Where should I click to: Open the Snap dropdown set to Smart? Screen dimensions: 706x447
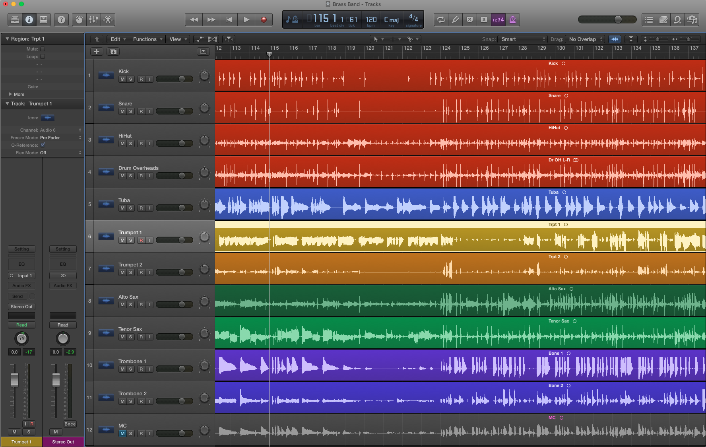coord(522,39)
